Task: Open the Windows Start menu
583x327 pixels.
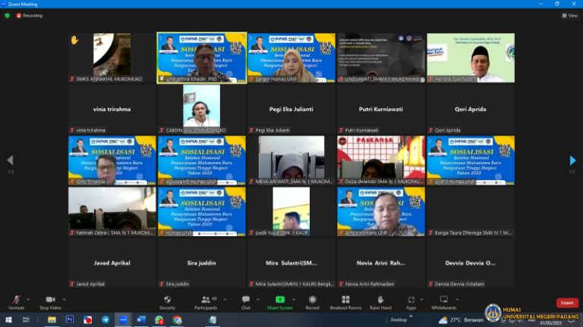Action: (x=8, y=319)
